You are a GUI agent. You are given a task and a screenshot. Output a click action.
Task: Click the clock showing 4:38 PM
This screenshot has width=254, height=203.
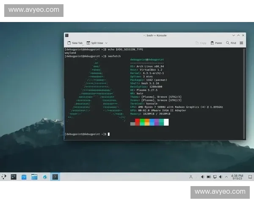tap(237, 176)
